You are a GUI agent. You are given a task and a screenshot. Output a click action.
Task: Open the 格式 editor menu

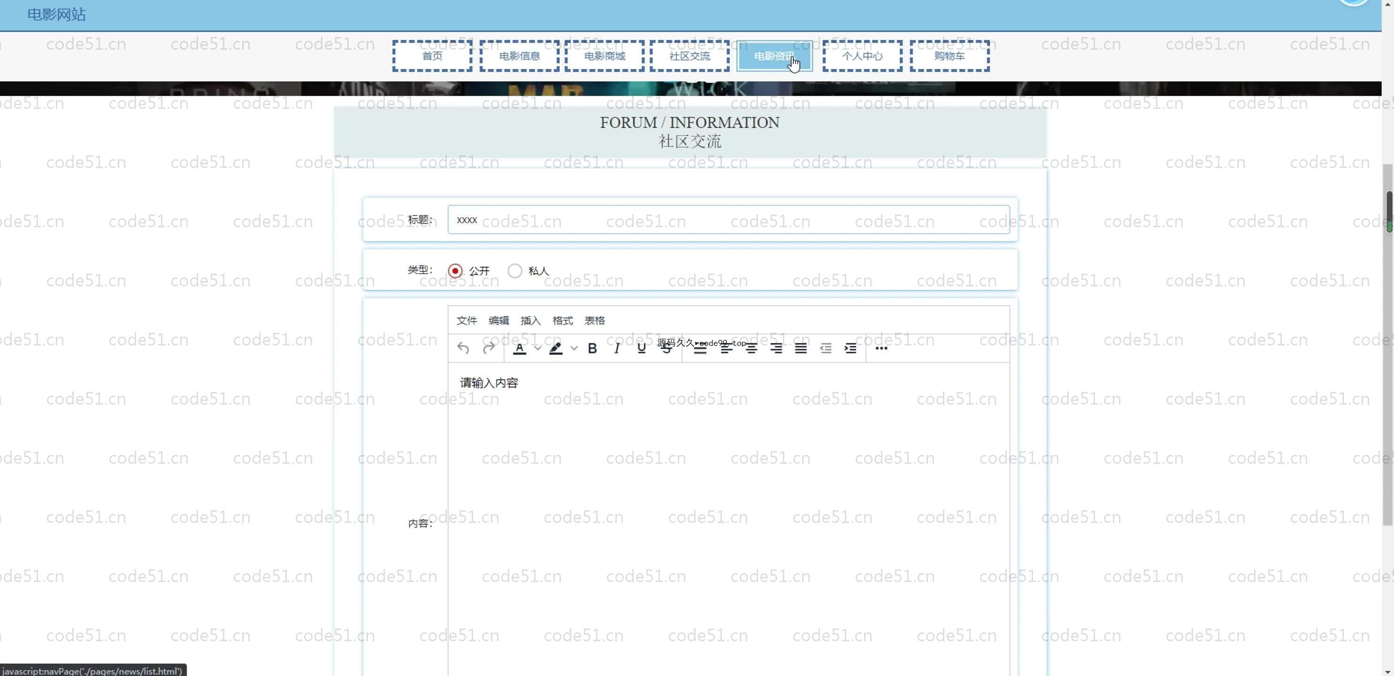coord(562,321)
